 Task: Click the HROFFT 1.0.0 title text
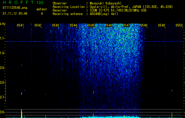click(x=23, y=2)
